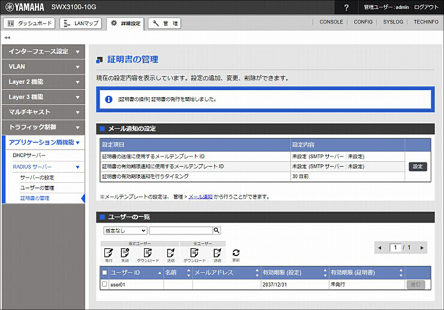Click the designated-user send (送信) icon
The image size is (444, 310).
pyautogui.click(x=171, y=255)
